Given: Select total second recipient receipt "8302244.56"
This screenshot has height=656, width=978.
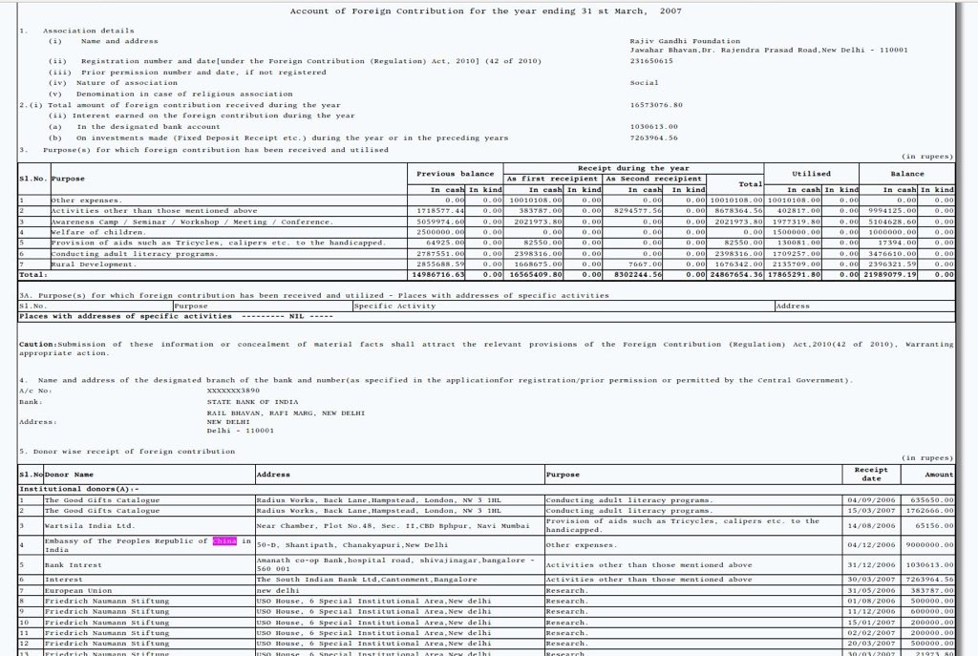Looking at the screenshot, I should click(638, 275).
